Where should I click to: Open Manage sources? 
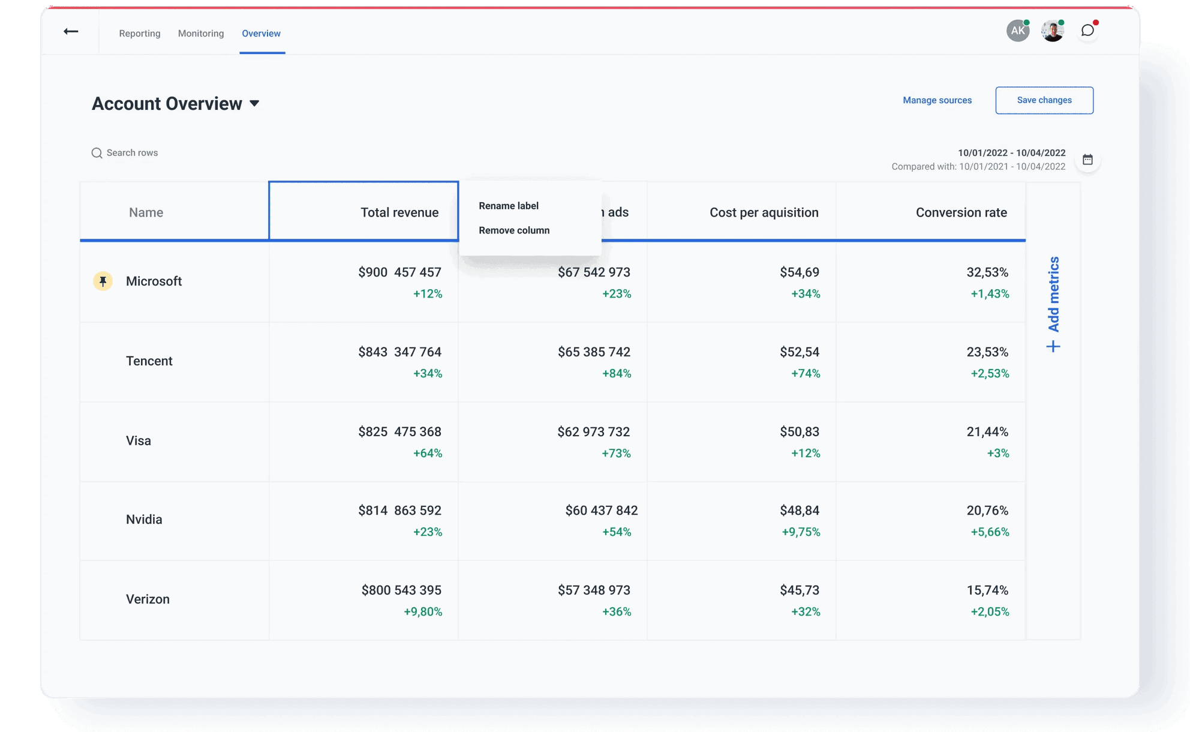pyautogui.click(x=937, y=100)
